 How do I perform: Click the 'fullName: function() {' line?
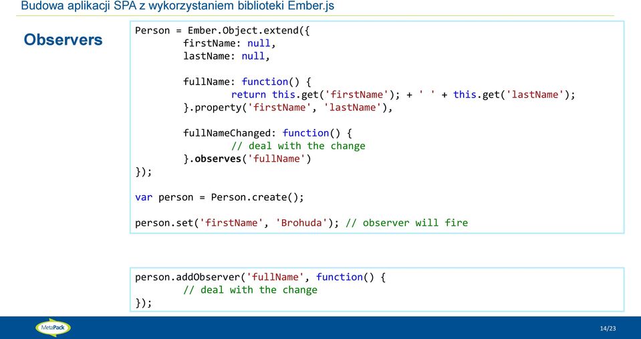(x=247, y=82)
